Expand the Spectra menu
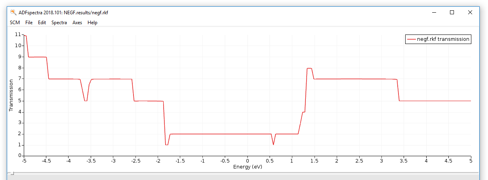The width and height of the screenshot is (488, 180). pos(59,23)
